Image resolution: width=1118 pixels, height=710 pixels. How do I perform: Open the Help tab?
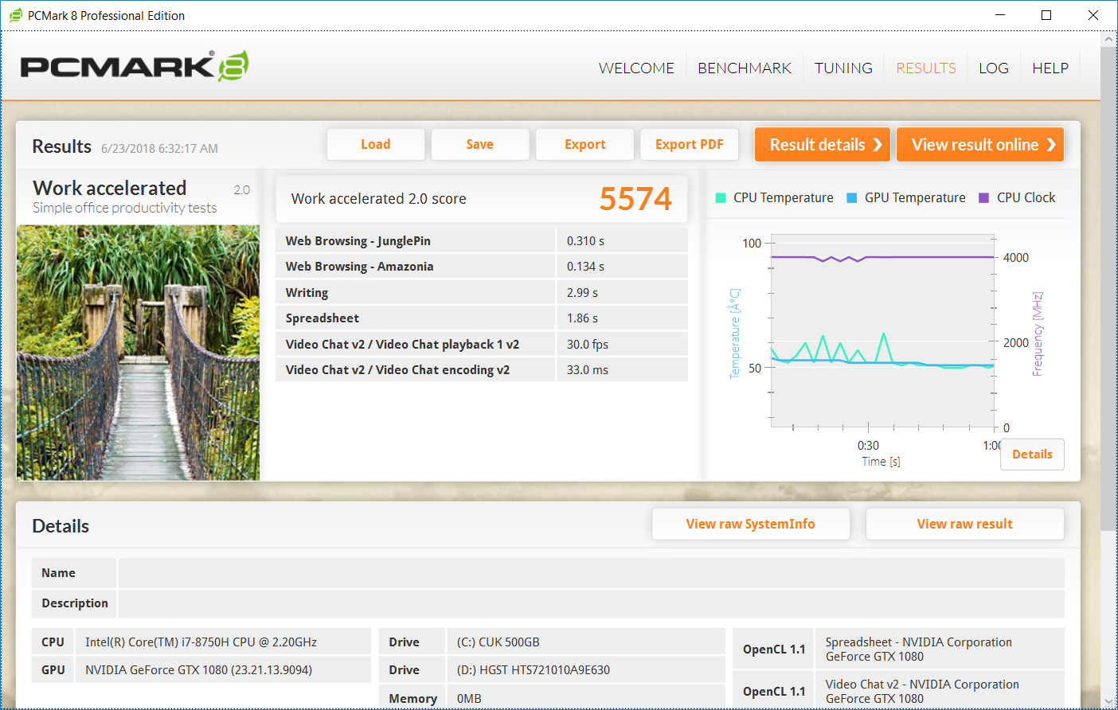point(1050,68)
